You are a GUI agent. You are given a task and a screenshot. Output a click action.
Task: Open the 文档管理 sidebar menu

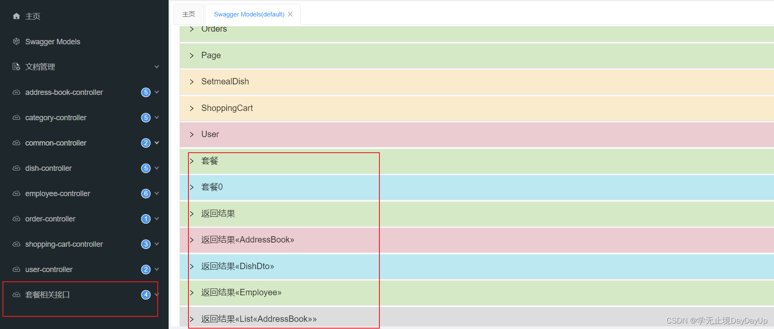84,67
